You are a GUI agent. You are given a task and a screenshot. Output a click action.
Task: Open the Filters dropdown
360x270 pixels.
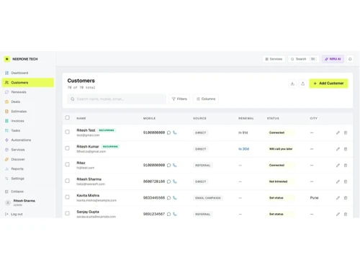[x=179, y=99]
